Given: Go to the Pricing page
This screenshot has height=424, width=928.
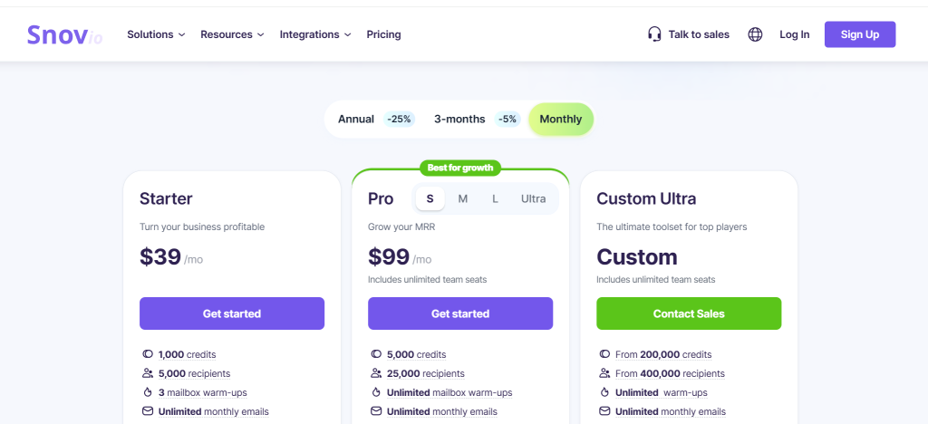Looking at the screenshot, I should (383, 34).
